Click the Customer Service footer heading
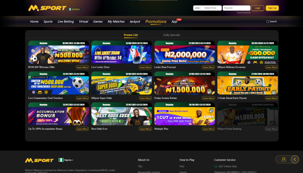The width and height of the screenshot is (303, 173). coord(225,160)
